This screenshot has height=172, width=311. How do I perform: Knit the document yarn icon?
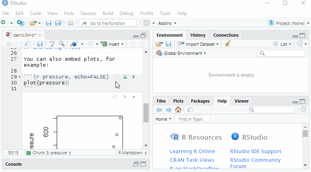[x=74, y=44]
